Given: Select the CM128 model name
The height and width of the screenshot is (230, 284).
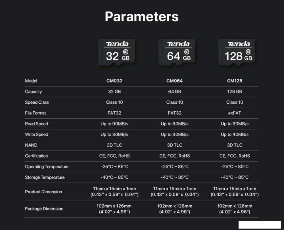Looking at the screenshot, I should 235,81.
